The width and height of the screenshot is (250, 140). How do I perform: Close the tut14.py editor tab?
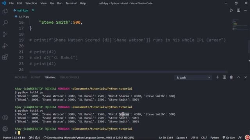click(x=33, y=10)
